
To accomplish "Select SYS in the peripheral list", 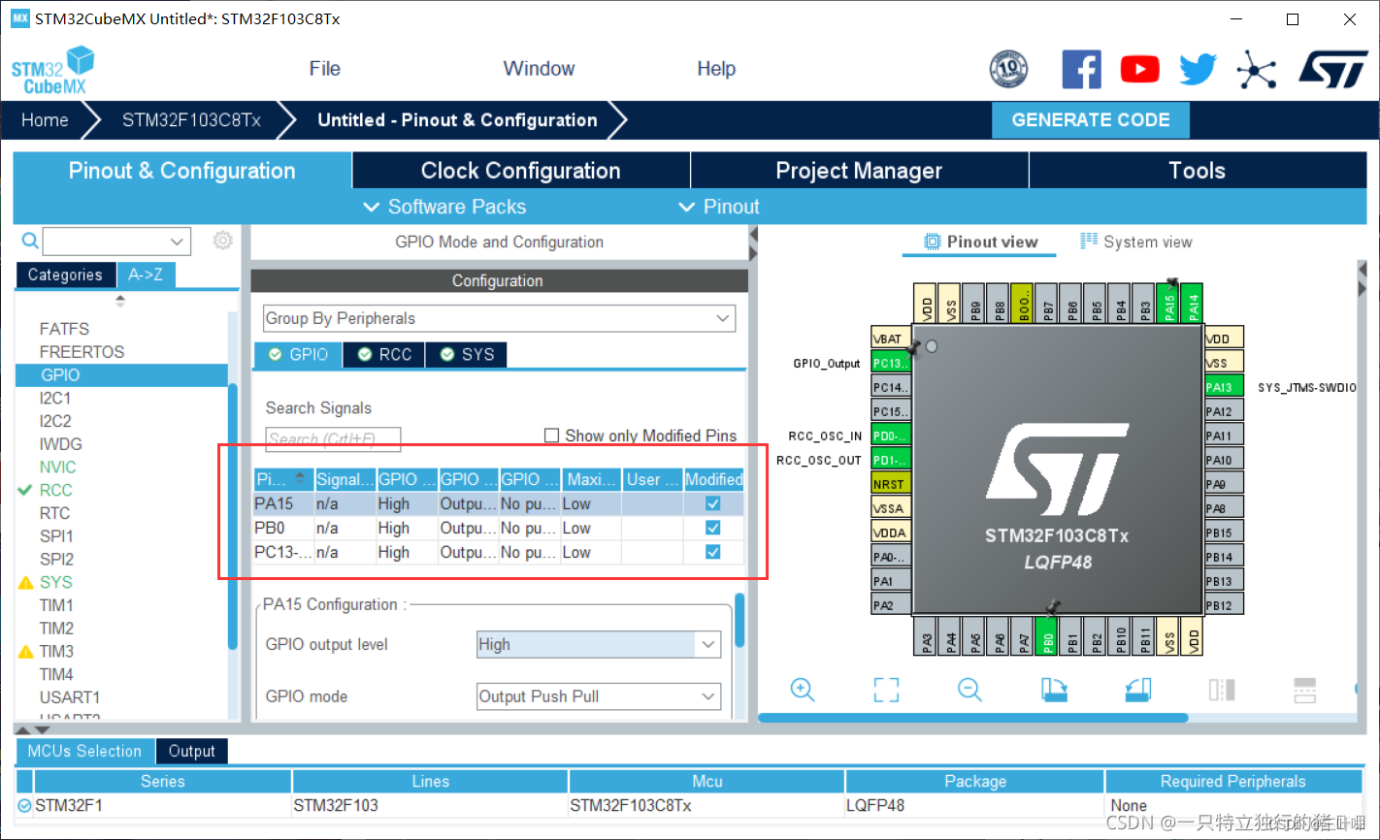I will coord(55,582).
